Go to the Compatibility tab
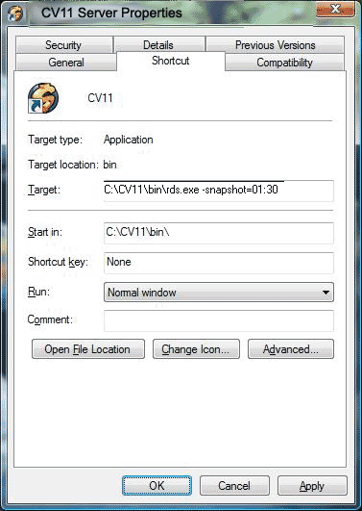The width and height of the screenshot is (362, 511). click(x=284, y=63)
